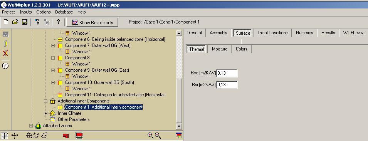Viewport: 368px width, 141px height.
Task: Open the Database menu
Action: tap(64, 12)
